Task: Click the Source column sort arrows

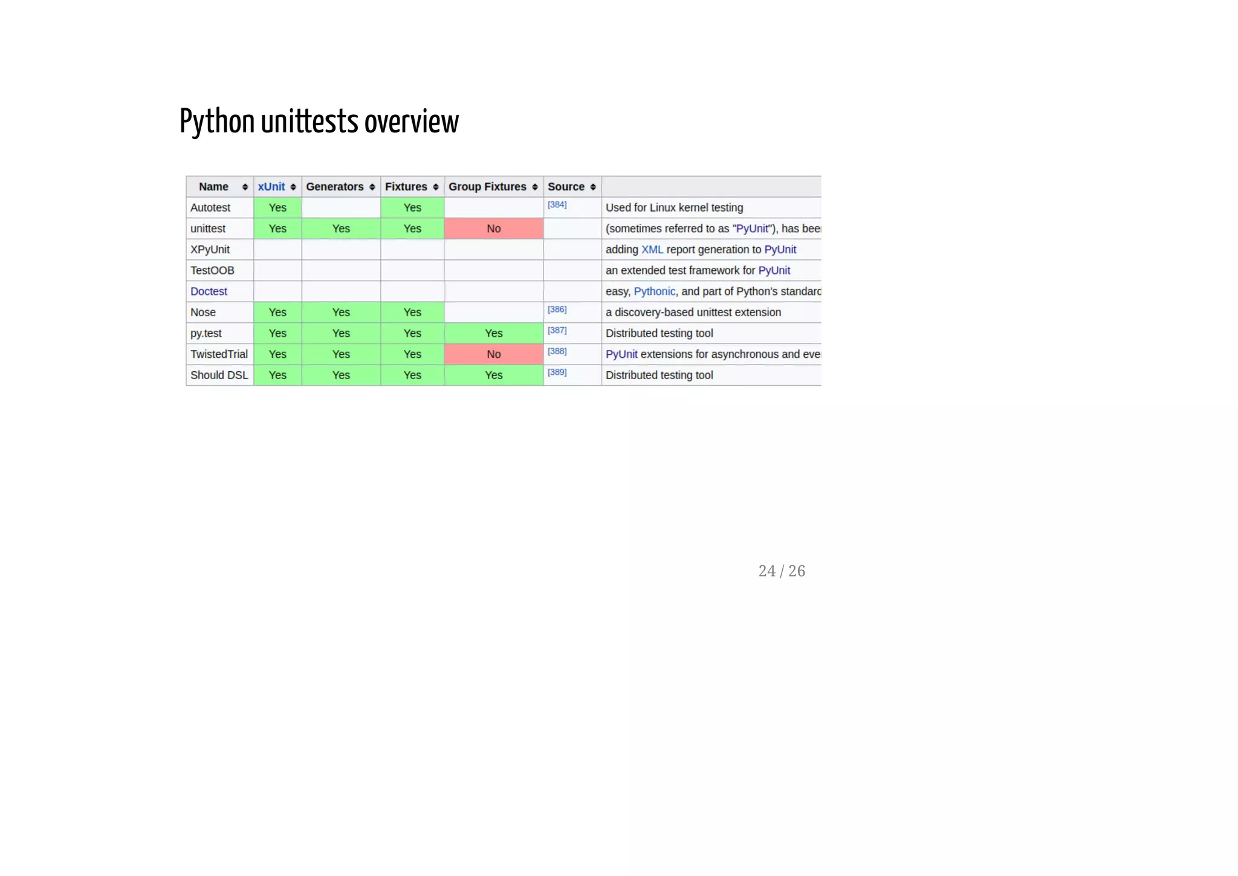Action: [x=592, y=187]
